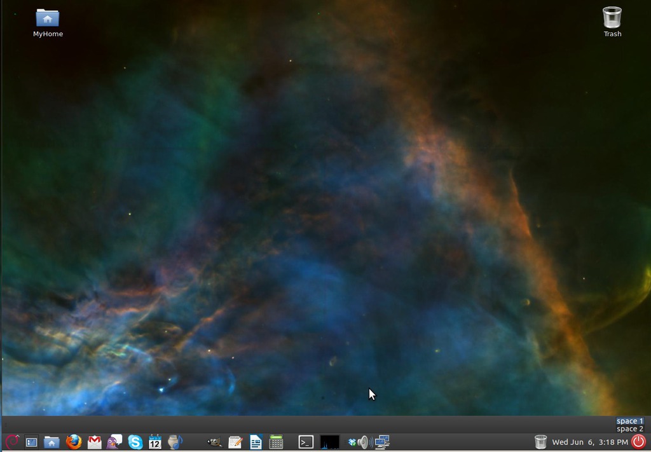Switch to workspace space 2
This screenshot has height=452, width=651.
pyautogui.click(x=630, y=428)
